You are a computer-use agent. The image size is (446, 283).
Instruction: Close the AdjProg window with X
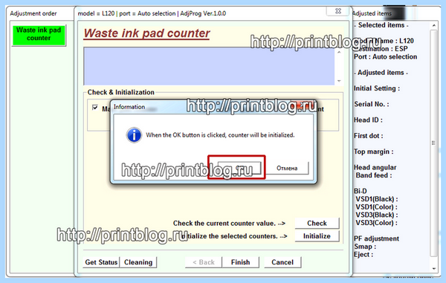[x=338, y=11]
